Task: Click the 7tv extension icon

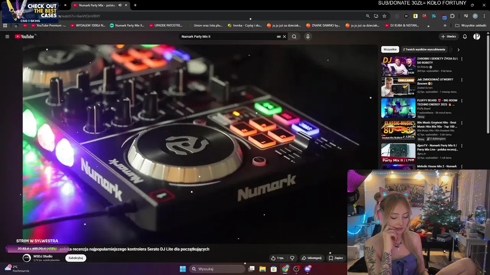Action: pos(434,16)
